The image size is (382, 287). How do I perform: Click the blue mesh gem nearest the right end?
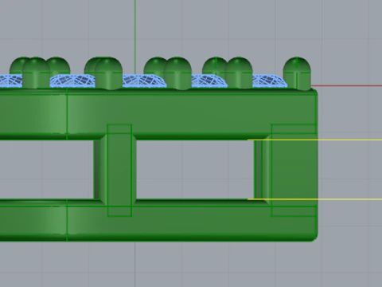pyautogui.click(x=269, y=81)
